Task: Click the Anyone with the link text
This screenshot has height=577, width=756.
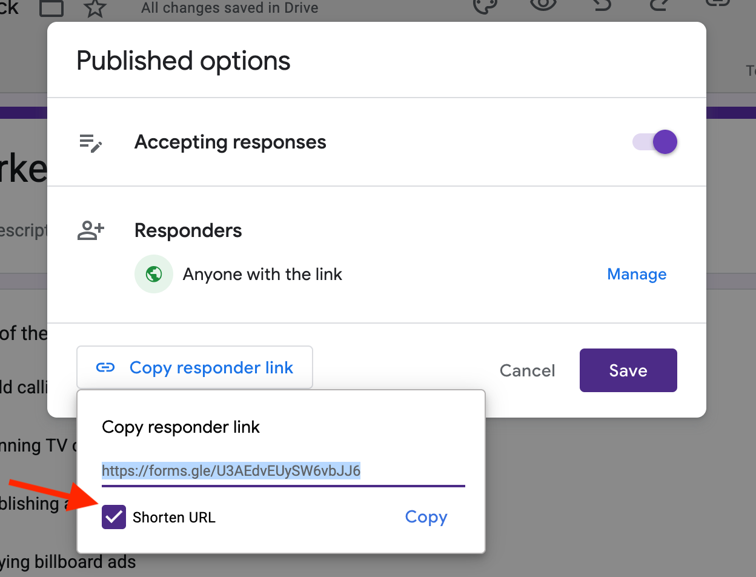Action: (x=262, y=274)
